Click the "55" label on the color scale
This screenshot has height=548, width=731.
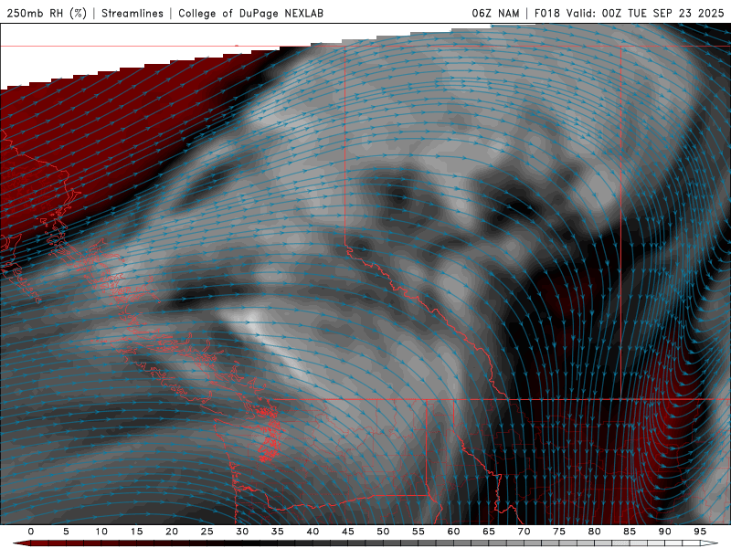418,532
